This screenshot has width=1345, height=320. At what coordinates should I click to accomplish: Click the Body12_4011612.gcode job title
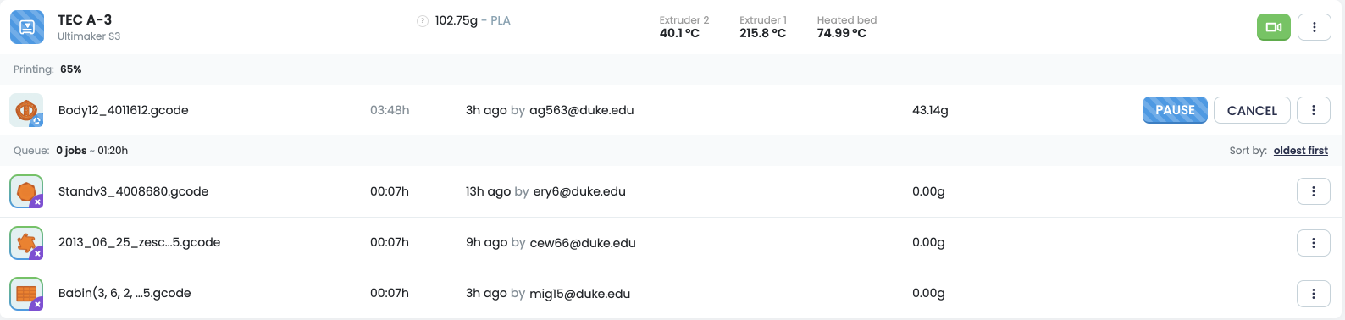coord(123,110)
